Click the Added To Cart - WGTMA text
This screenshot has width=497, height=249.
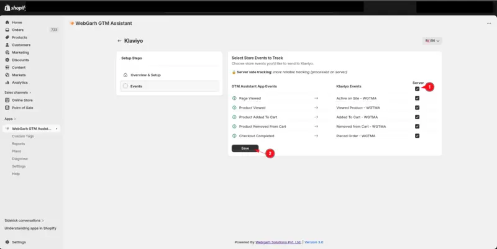coord(357,117)
